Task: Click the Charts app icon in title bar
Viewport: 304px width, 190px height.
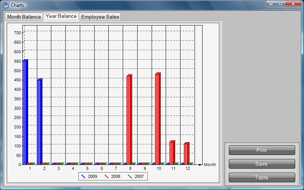Action: tap(6, 5)
